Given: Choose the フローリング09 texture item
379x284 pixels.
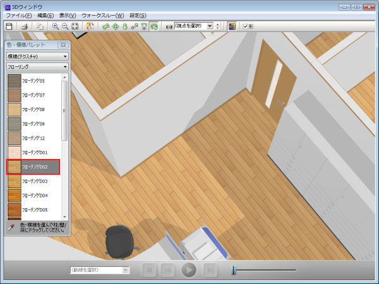Looking at the screenshot, I should [33, 124].
